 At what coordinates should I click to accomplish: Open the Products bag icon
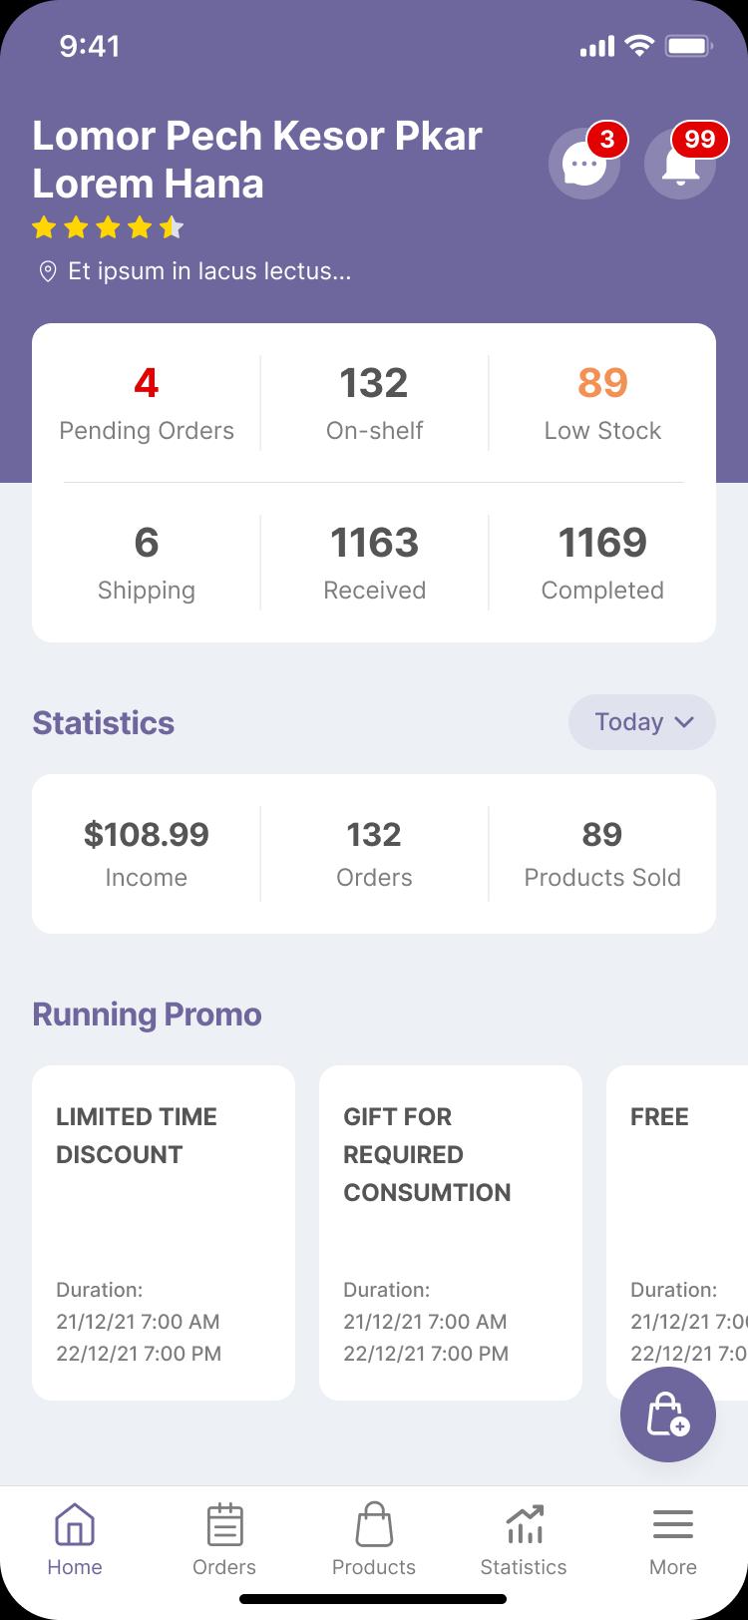(x=374, y=1525)
